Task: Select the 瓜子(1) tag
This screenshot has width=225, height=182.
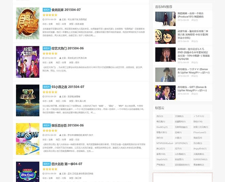Action: [x=182, y=149]
